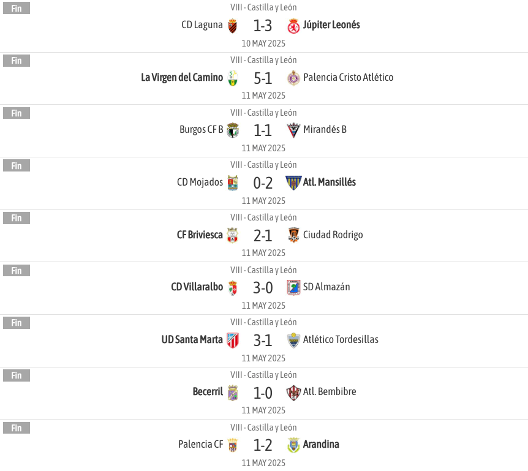Click the Burgos CF B shield icon

pos(232,130)
